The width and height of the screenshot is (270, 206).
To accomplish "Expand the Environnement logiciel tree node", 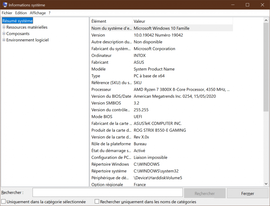I will (x=4, y=40).
